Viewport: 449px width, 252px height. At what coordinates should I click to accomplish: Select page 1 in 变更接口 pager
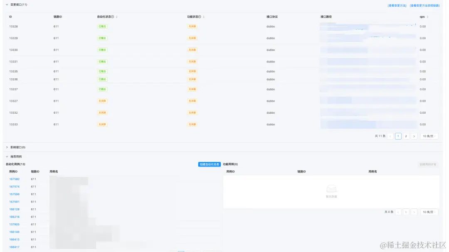coord(398,136)
